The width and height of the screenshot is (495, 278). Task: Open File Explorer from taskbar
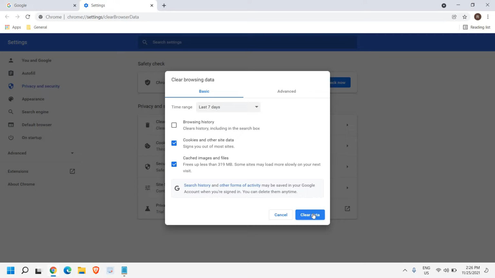[x=82, y=270]
